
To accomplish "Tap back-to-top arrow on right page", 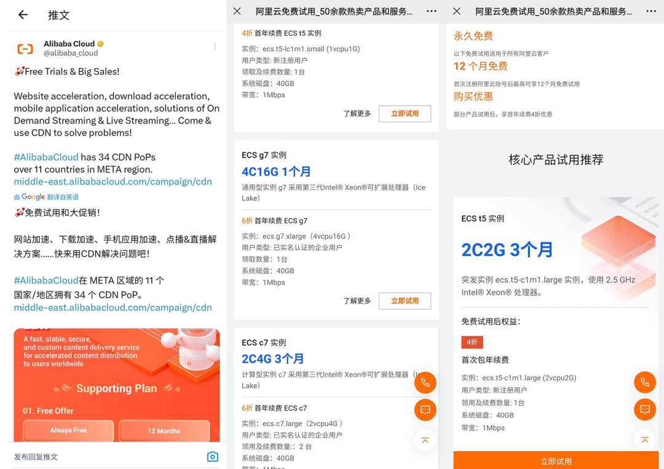I will pyautogui.click(x=644, y=439).
